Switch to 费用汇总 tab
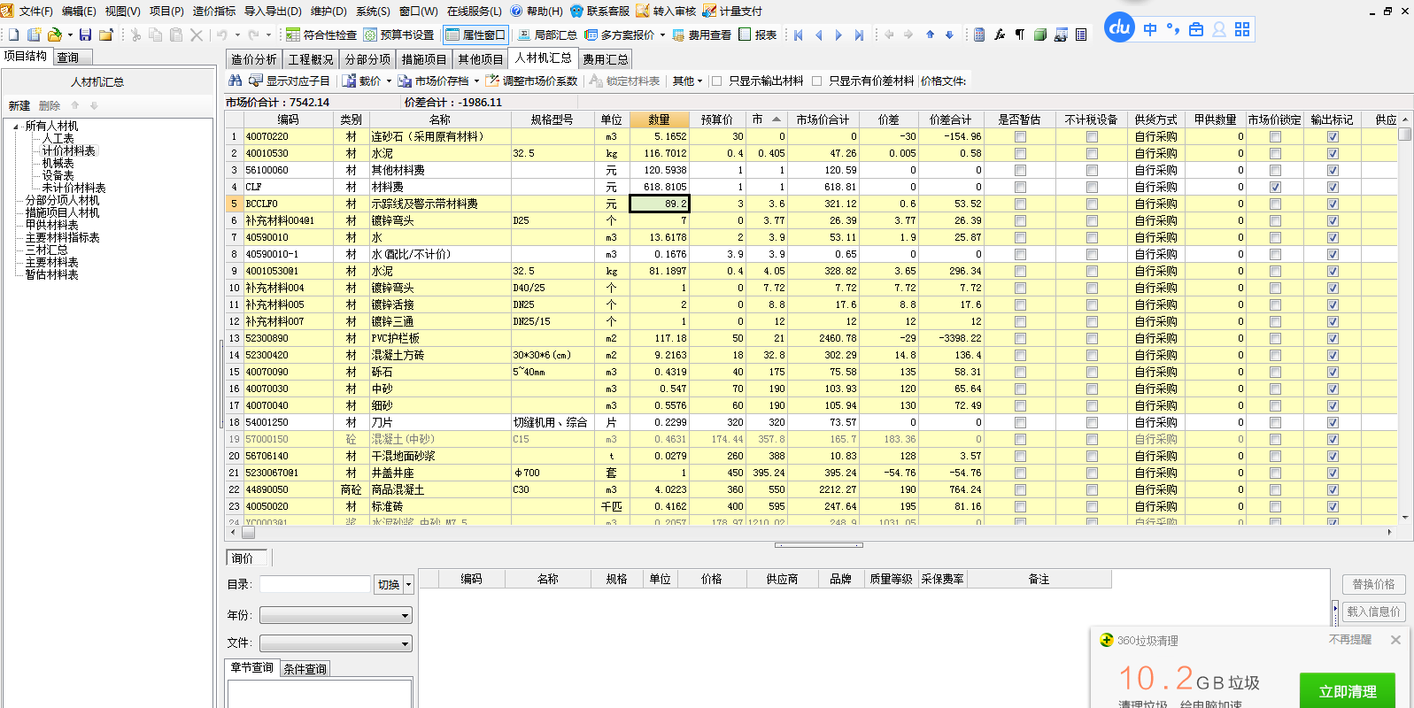 click(606, 59)
